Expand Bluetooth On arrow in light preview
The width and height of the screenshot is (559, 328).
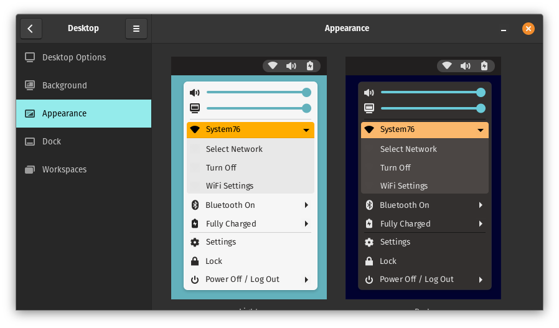pos(306,205)
